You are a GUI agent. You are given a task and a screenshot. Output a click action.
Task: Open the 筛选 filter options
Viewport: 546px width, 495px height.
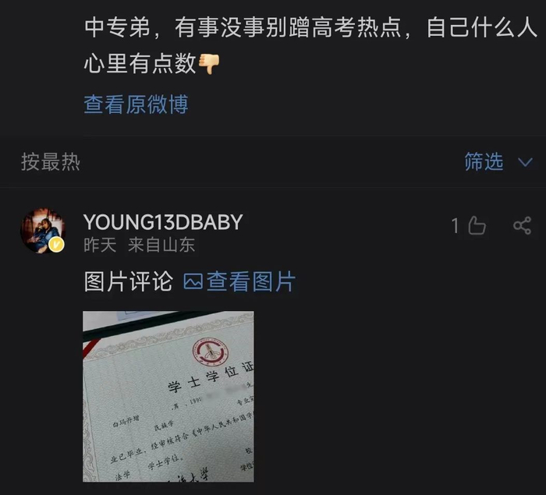tap(484, 162)
